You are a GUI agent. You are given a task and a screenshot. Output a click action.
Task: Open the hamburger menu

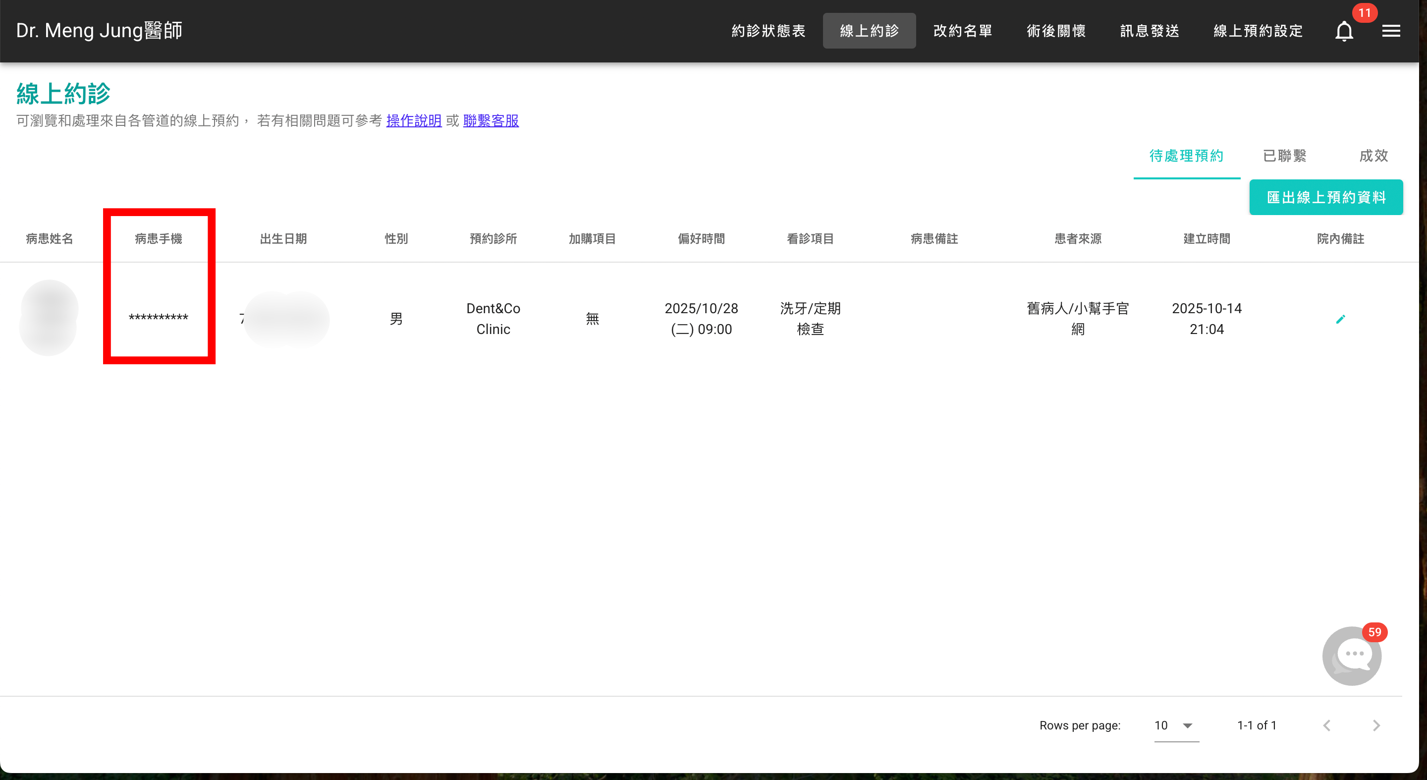pos(1391,30)
